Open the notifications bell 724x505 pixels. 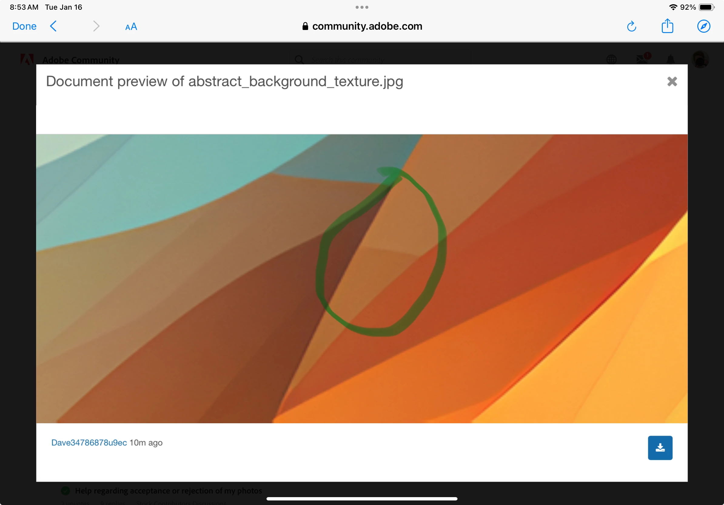pos(670,60)
